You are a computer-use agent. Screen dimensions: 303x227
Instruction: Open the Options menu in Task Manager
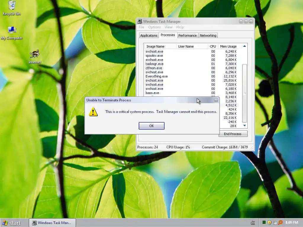coord(154,27)
